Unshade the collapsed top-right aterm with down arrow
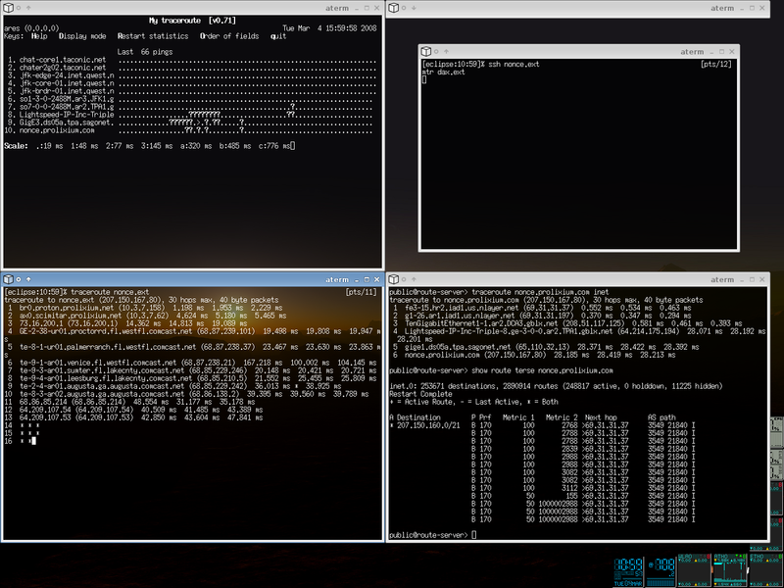This screenshot has width=784, height=588. point(414,8)
